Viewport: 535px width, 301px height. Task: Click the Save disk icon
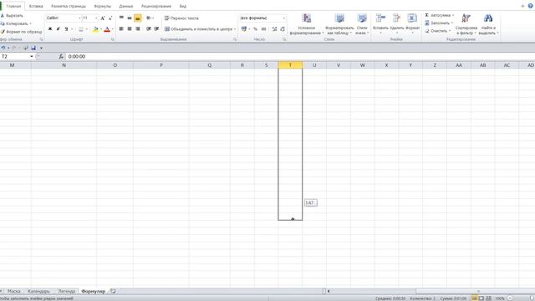(33, 48)
